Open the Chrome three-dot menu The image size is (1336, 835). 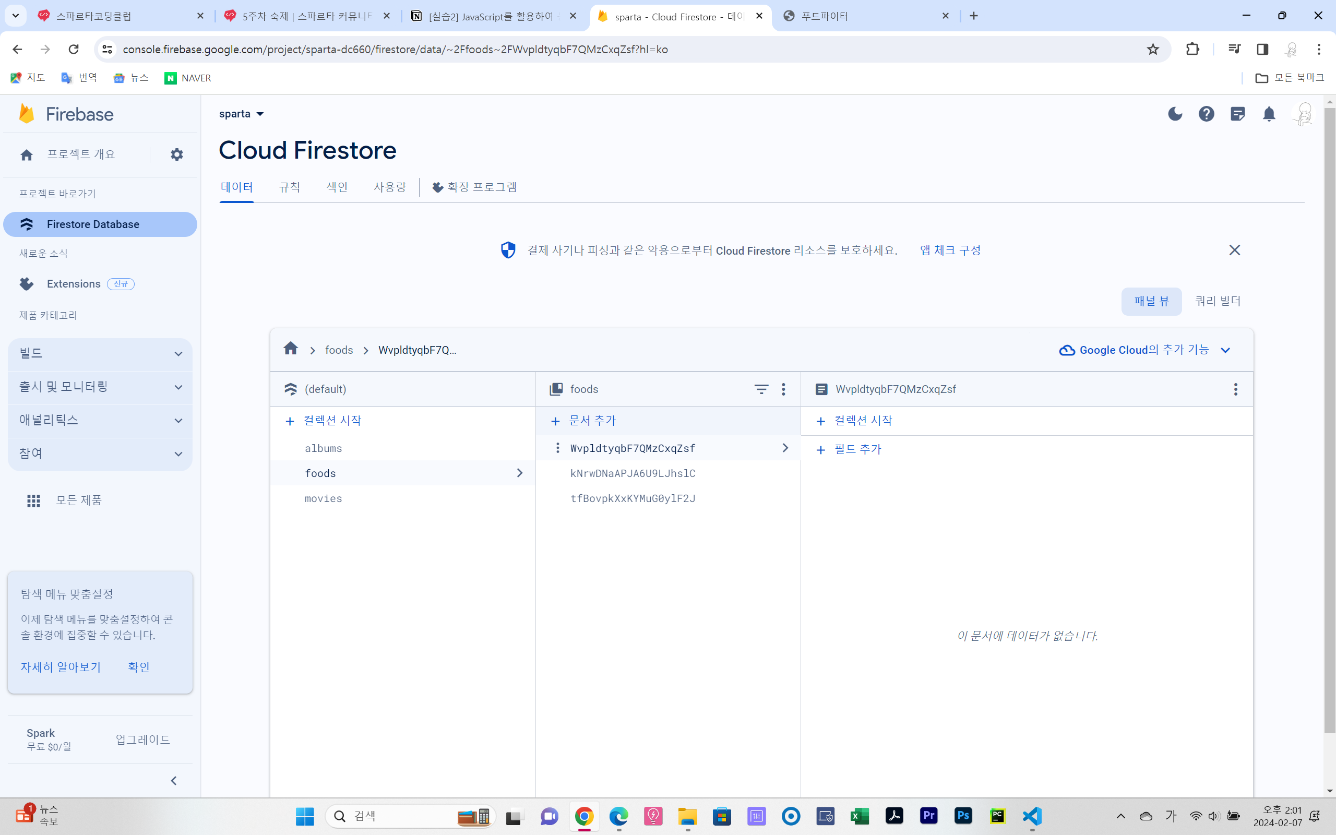point(1319,49)
